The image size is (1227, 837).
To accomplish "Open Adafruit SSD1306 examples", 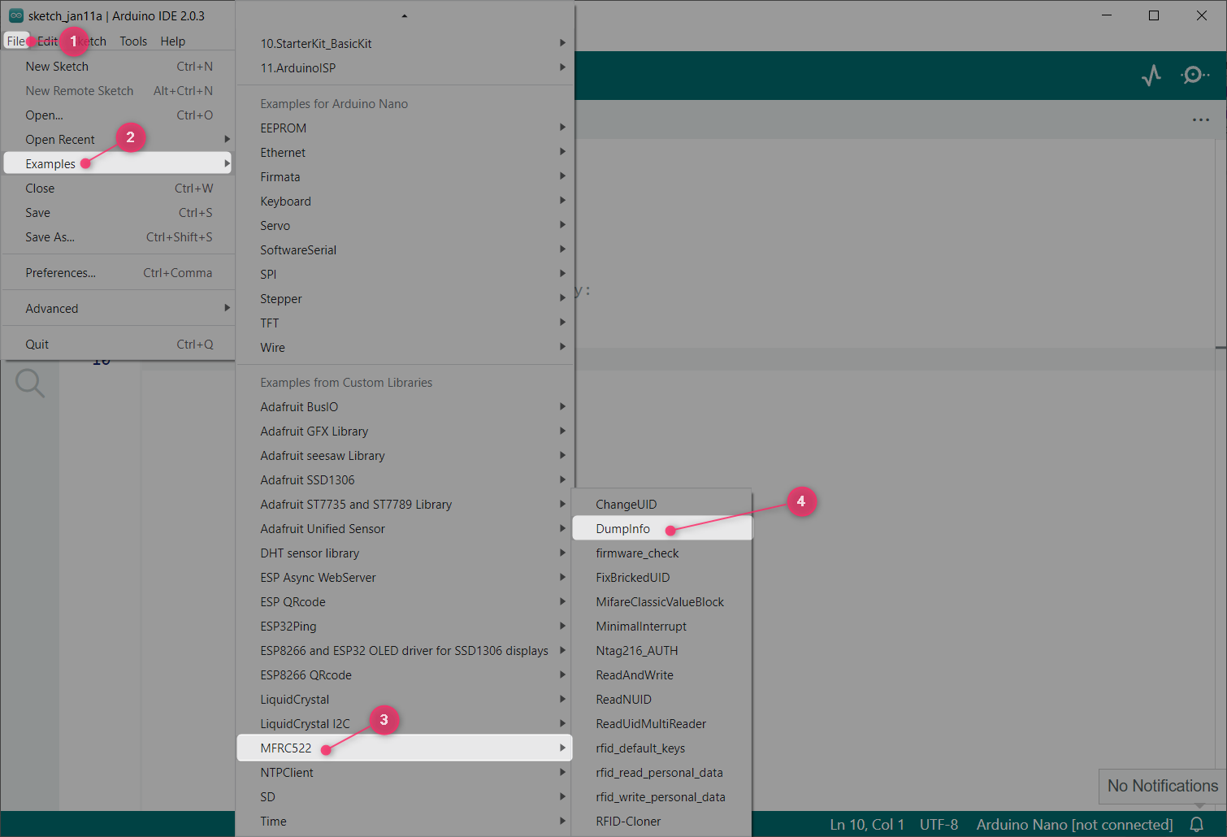I will (405, 480).
